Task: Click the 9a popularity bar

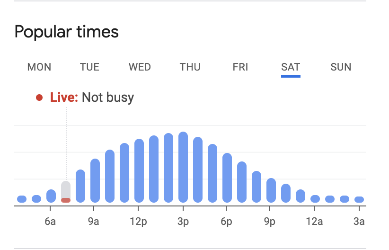Action: [x=95, y=181]
